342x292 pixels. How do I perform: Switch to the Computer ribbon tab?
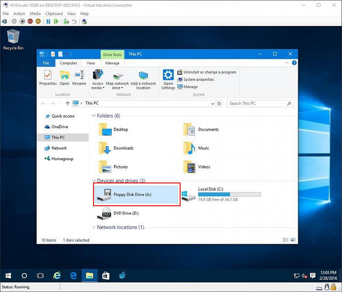(x=68, y=63)
